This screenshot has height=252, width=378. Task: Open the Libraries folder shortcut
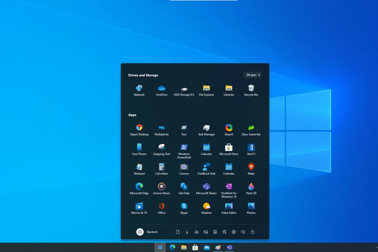[229, 90]
